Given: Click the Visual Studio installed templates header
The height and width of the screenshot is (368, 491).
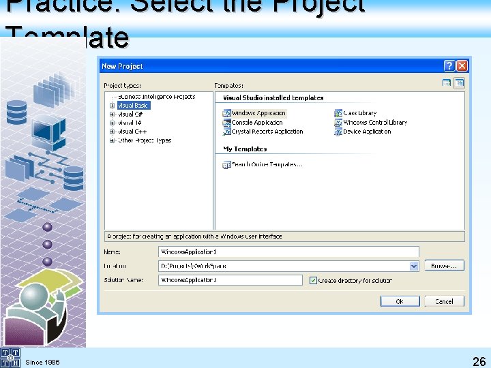Looking at the screenshot, I should pos(273,98).
